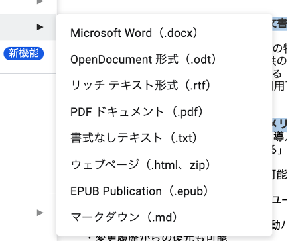This screenshot has height=241, width=288.
Task: Select リッチ テキスト形式 (.rtf) option
Action: (164, 85)
